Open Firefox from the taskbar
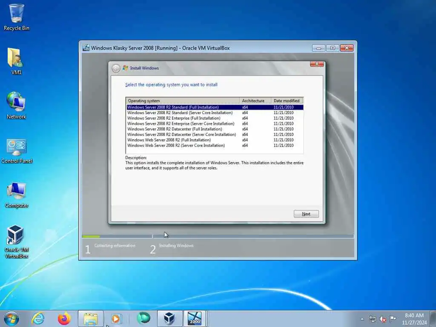Viewport: 436px width, 327px height. click(x=64, y=318)
